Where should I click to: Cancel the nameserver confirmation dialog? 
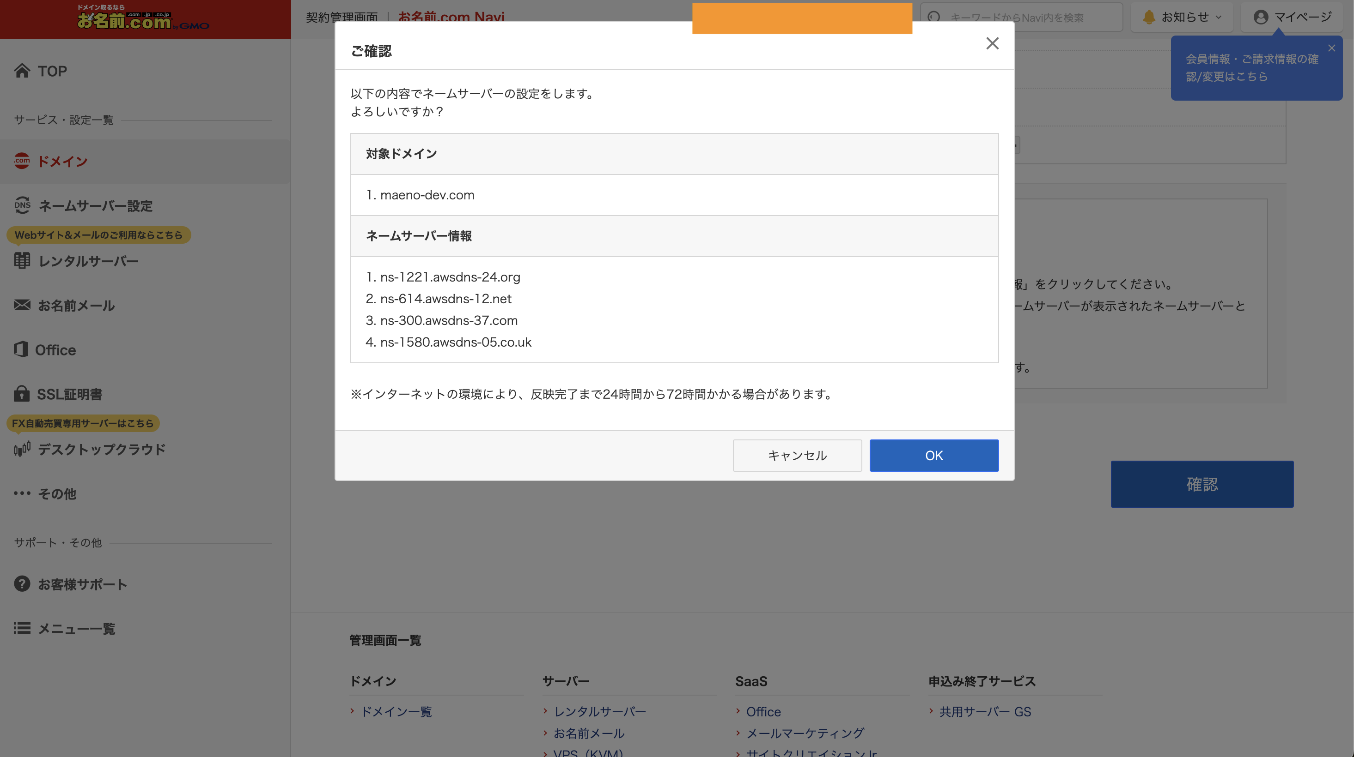797,455
